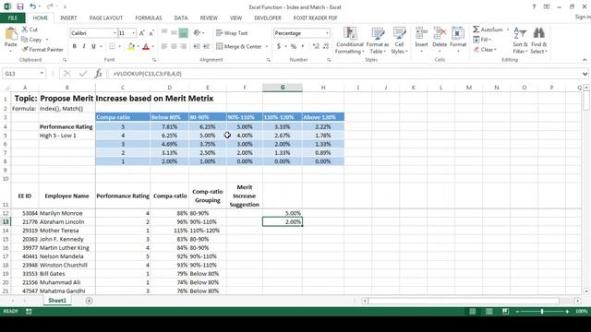The height and width of the screenshot is (332, 591).
Task: Click the AutoSum sigma icon
Action: pos(476,30)
